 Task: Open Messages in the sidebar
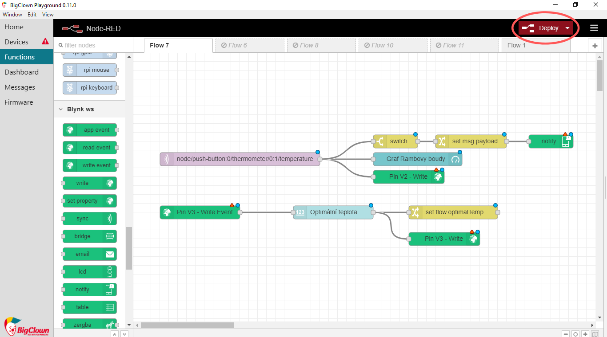27,87
